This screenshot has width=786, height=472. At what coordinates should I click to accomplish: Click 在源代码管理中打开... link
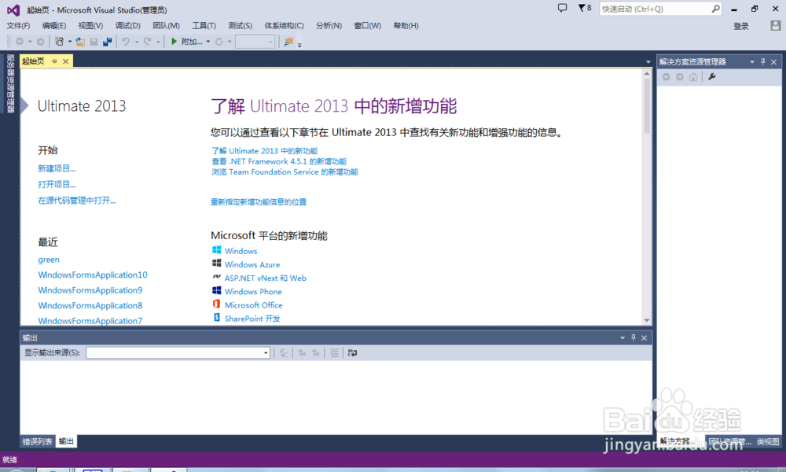(x=77, y=201)
